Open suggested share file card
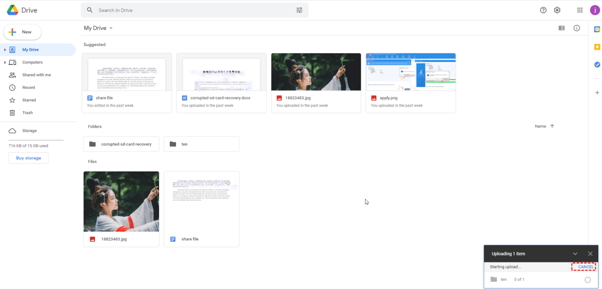 click(x=127, y=83)
